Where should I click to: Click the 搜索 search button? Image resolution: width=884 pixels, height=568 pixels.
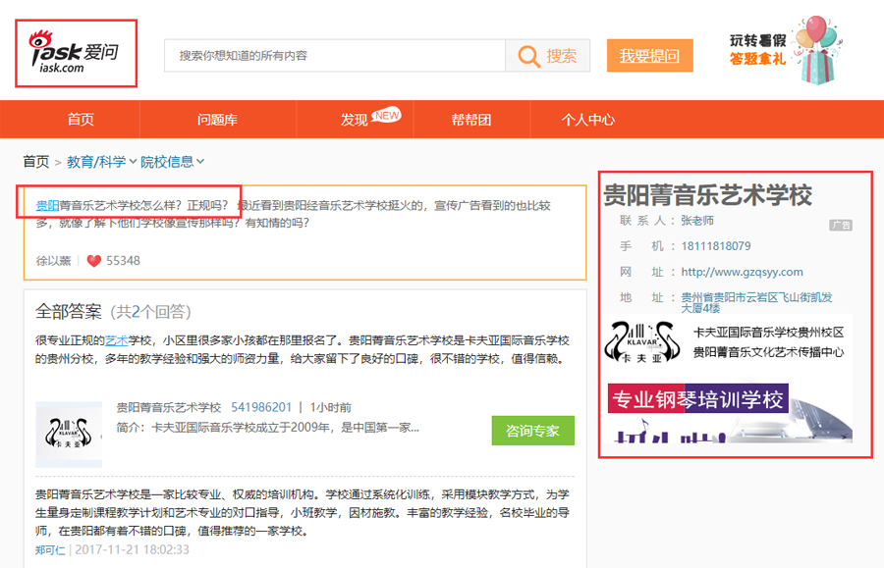tap(547, 56)
